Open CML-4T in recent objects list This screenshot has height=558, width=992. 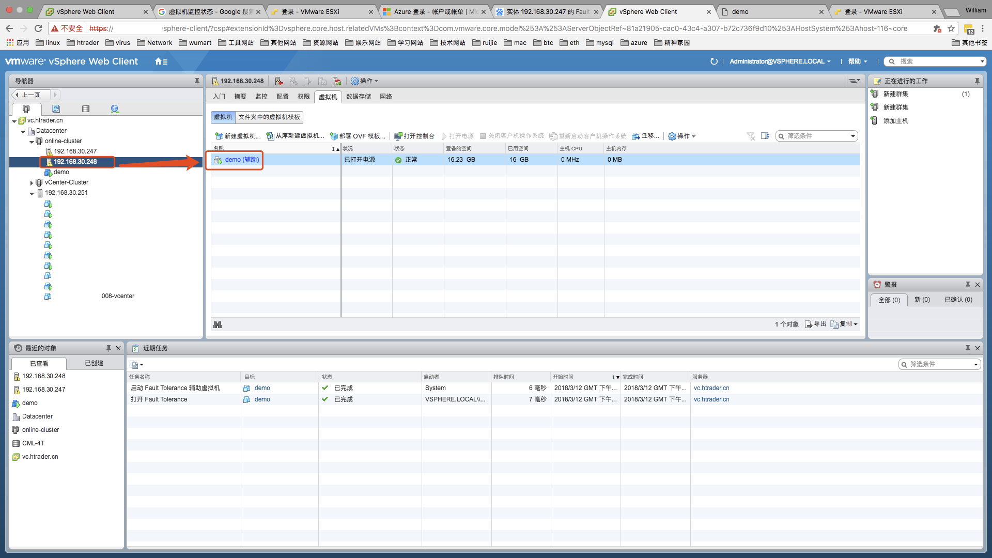33,443
